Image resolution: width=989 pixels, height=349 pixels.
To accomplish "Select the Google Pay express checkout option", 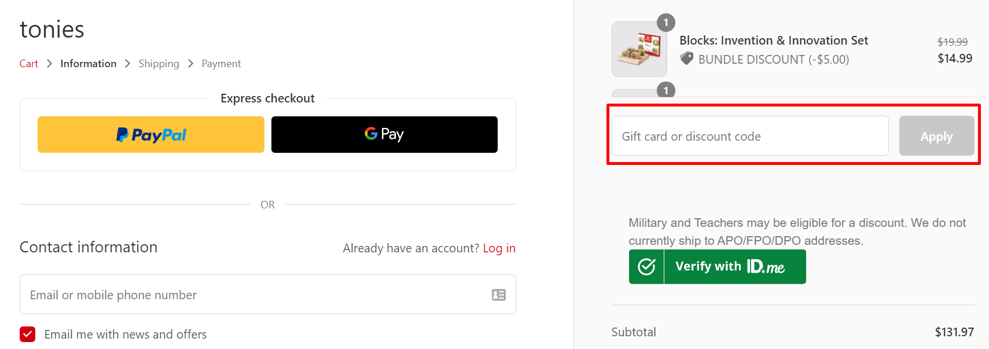I will pyautogui.click(x=384, y=134).
